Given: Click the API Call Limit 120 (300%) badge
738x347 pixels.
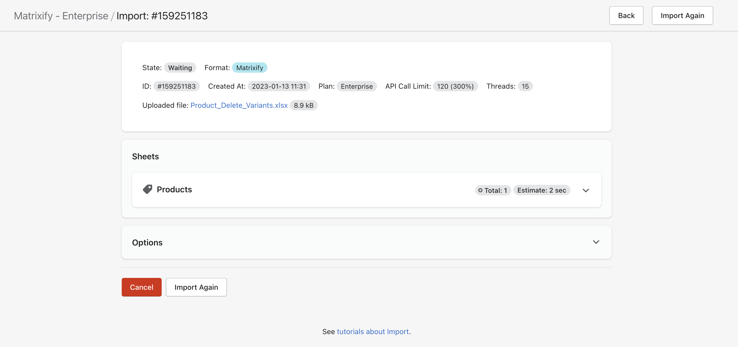Looking at the screenshot, I should [455, 86].
